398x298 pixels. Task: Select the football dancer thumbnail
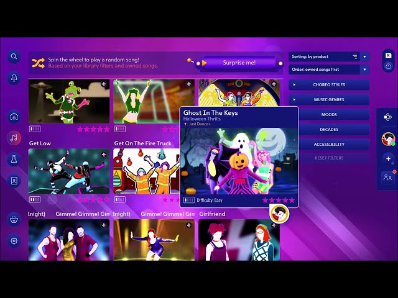tap(154, 101)
